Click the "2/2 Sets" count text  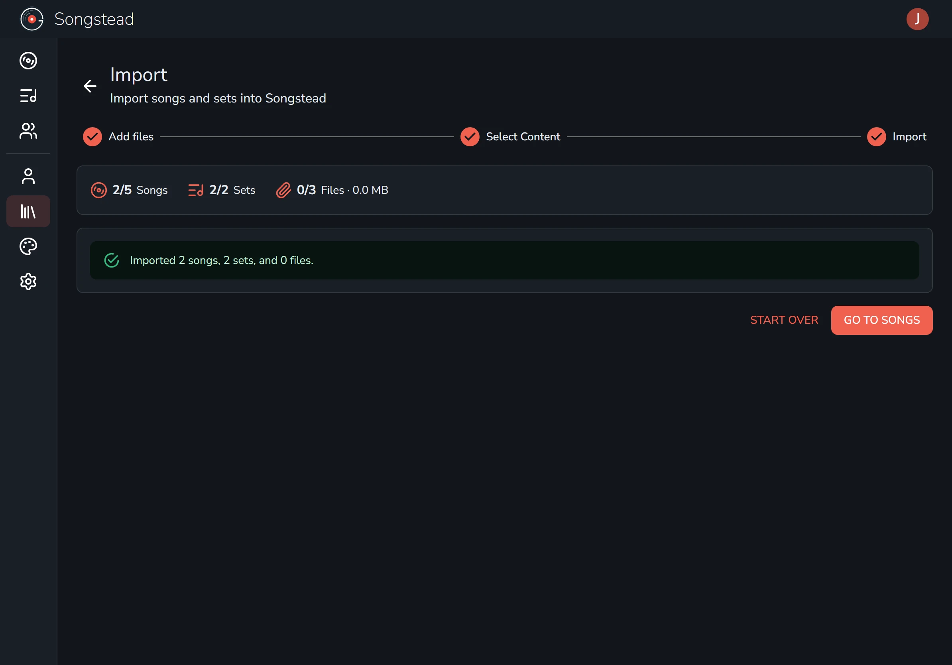click(232, 190)
